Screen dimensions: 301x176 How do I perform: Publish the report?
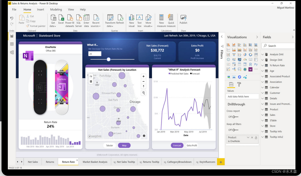coord(183,19)
